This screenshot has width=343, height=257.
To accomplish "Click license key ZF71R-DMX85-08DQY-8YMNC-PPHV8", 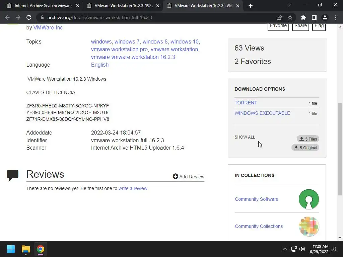I will point(68,119).
